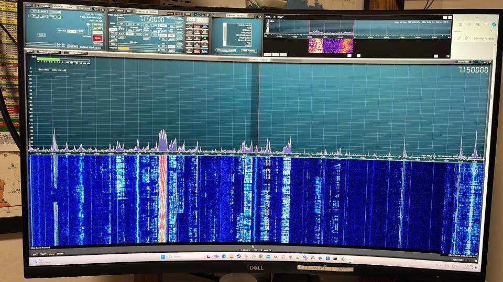Select the 40 band keypad button
This screenshot has height=282, width=503.
point(205,38)
